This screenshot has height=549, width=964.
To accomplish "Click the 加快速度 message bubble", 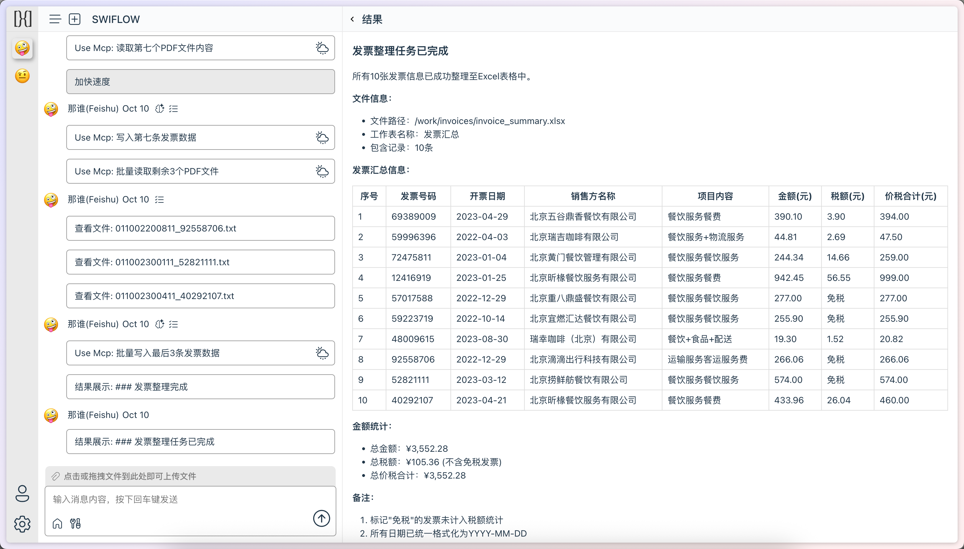I will [201, 81].
